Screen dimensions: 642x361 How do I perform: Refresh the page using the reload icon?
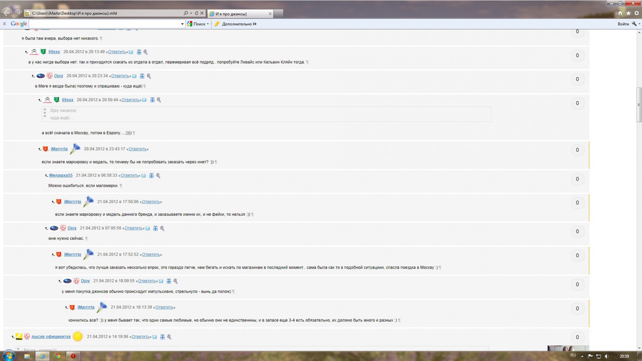coord(196,13)
